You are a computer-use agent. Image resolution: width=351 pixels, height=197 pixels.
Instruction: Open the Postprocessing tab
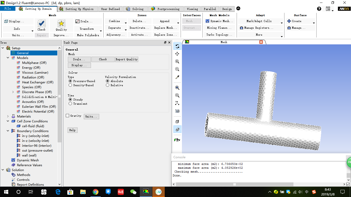[x=166, y=8]
